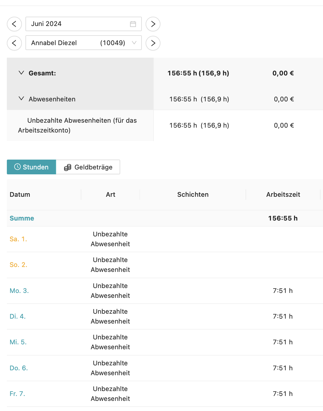Viewport: 323px width, 411px height.
Task: Go to the previous month arrow
Action: [x=14, y=24]
